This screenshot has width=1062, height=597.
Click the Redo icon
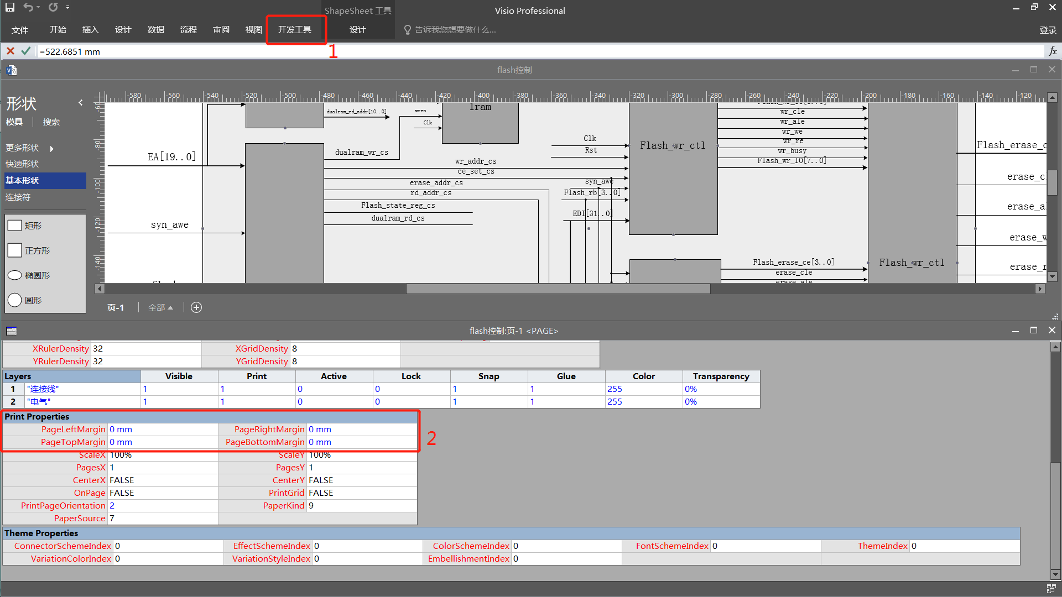(52, 7)
